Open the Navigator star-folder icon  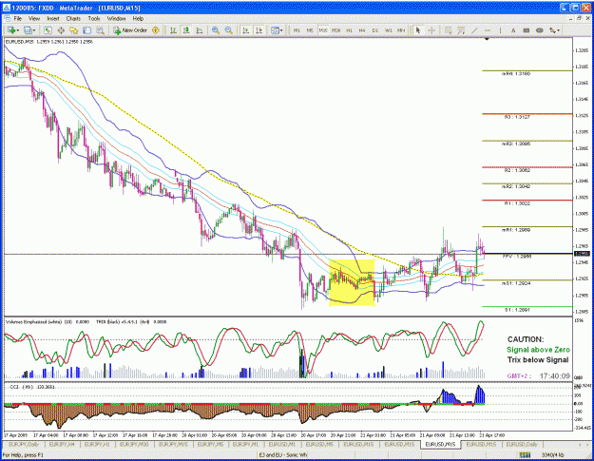click(x=73, y=30)
